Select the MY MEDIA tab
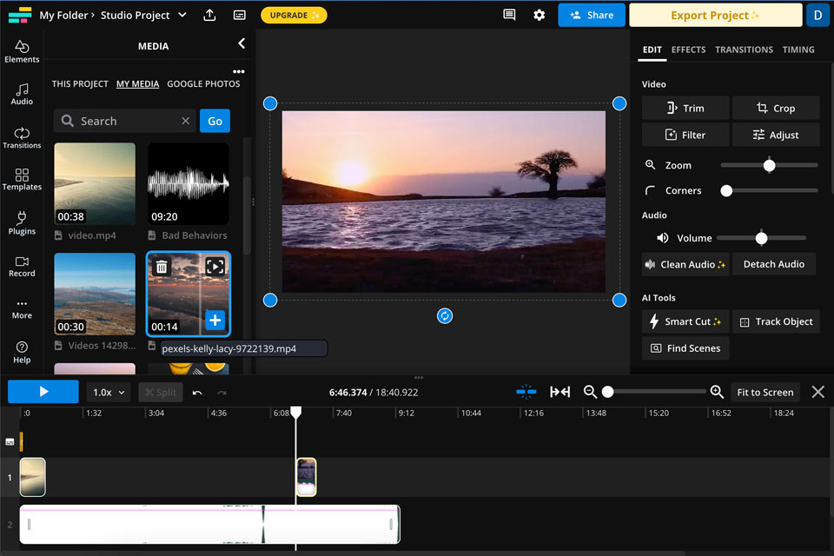Screen dimensions: 834x556 138,83
